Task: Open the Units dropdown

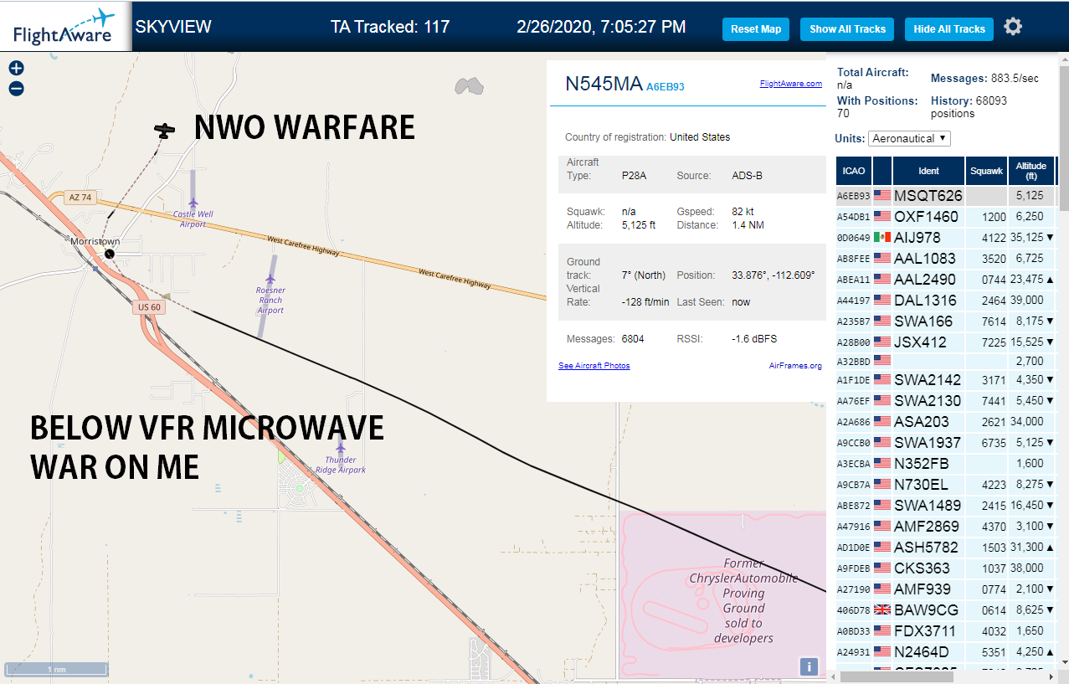Action: click(909, 138)
